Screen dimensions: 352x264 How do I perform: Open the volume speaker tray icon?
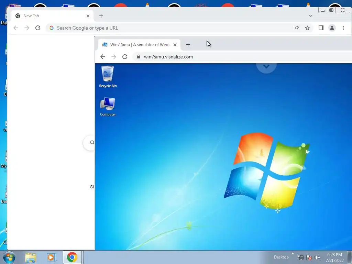pos(317,257)
